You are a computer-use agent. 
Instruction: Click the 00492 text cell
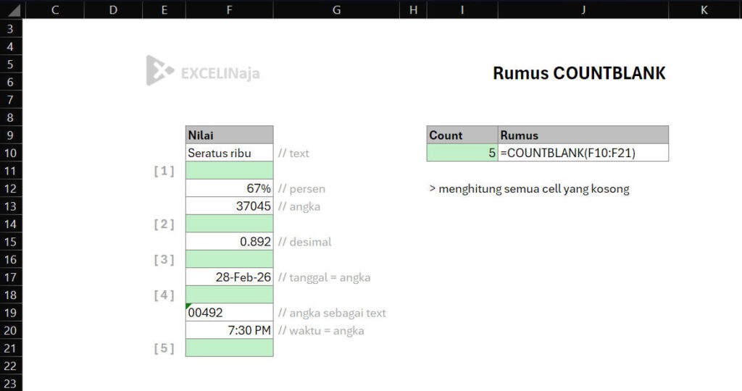230,313
